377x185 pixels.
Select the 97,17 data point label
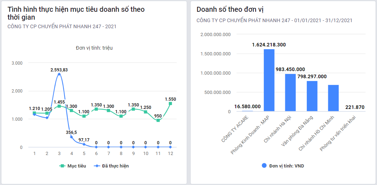83,139
